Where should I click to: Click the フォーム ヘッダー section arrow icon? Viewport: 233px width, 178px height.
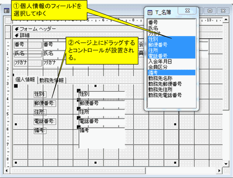17,29
